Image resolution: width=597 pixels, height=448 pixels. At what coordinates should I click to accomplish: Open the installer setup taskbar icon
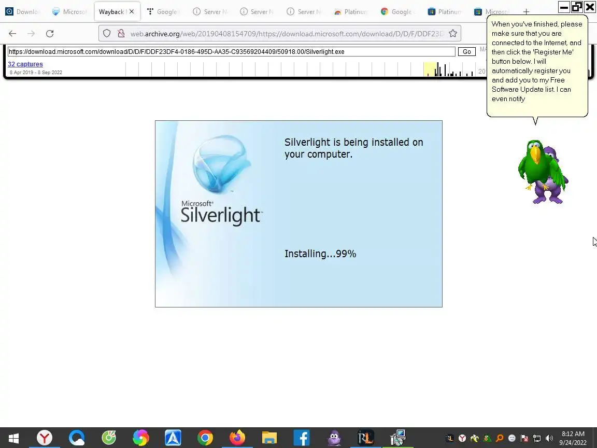click(398, 438)
